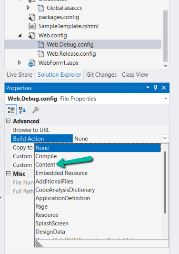
Task: Collapse the Advanced property category
Action: (8, 121)
